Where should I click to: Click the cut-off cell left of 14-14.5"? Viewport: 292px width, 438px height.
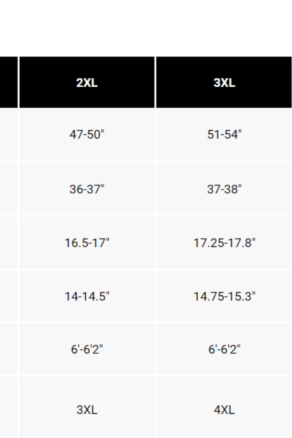8,296
